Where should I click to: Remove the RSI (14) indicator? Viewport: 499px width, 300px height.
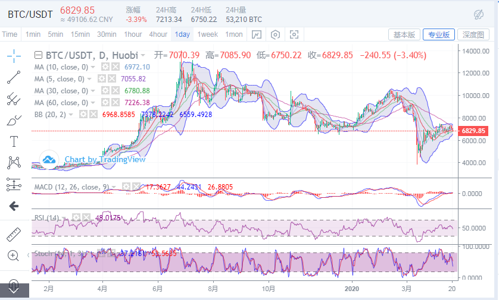pos(86,218)
